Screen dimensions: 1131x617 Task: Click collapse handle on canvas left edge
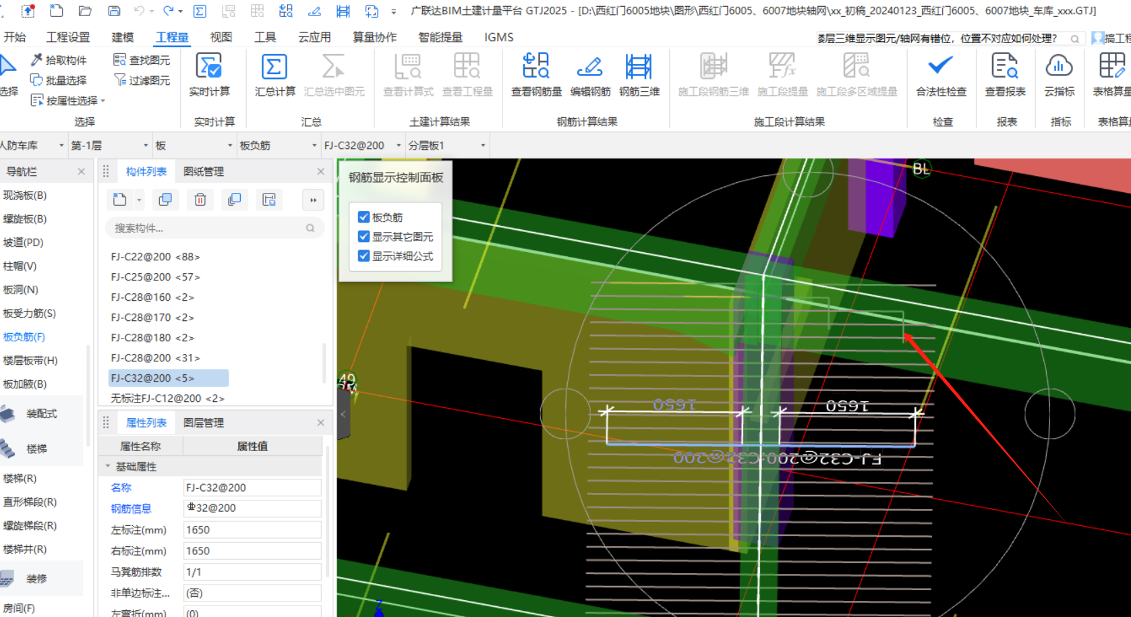point(343,415)
